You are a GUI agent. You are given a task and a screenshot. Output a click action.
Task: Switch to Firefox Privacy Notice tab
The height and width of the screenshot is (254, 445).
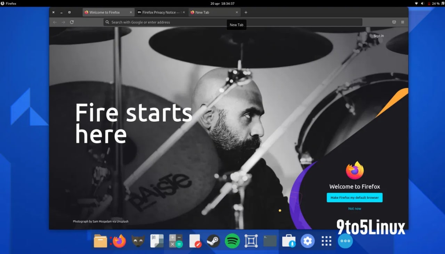point(160,12)
